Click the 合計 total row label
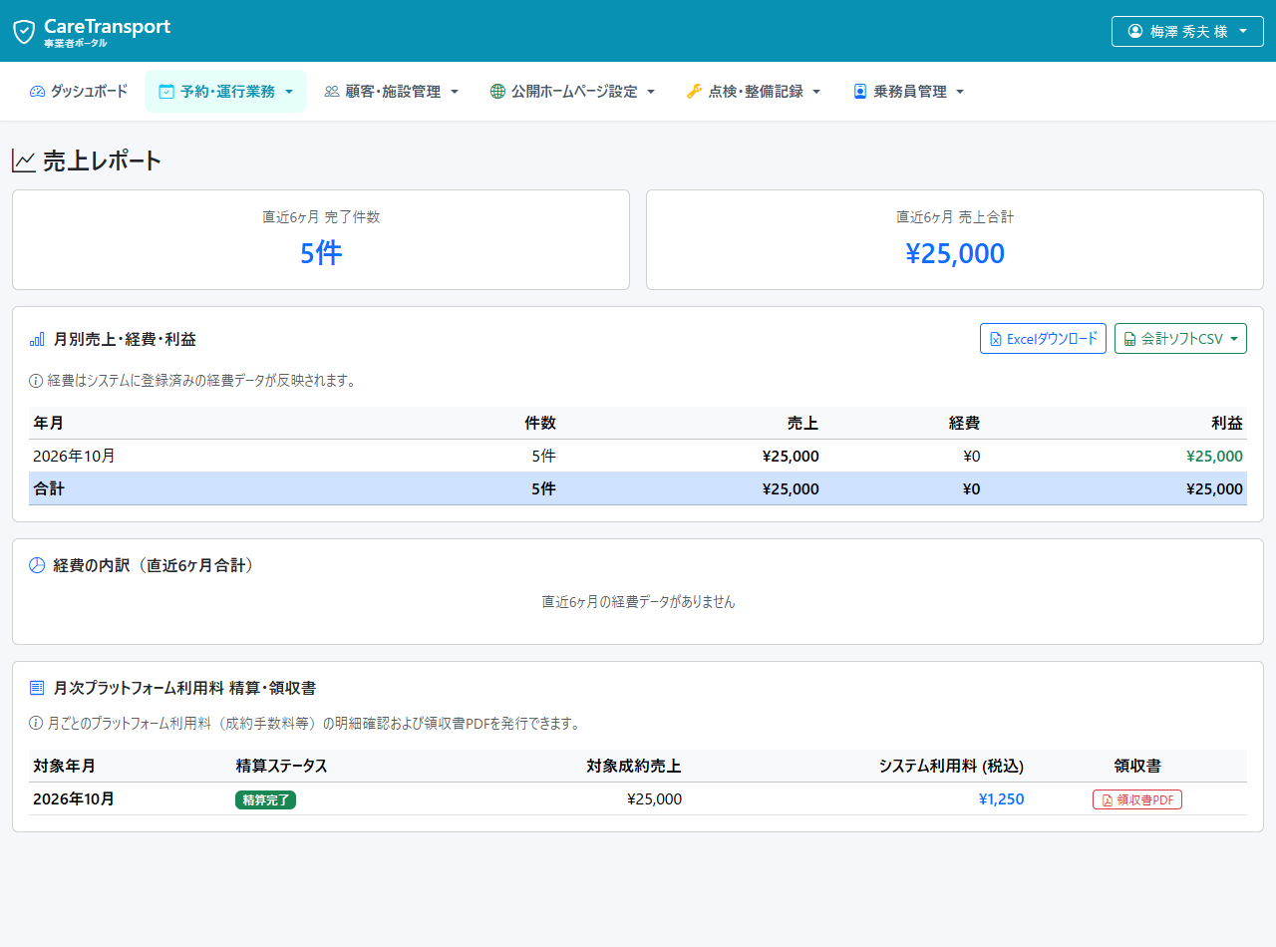The width and height of the screenshot is (1276, 947). click(49, 489)
